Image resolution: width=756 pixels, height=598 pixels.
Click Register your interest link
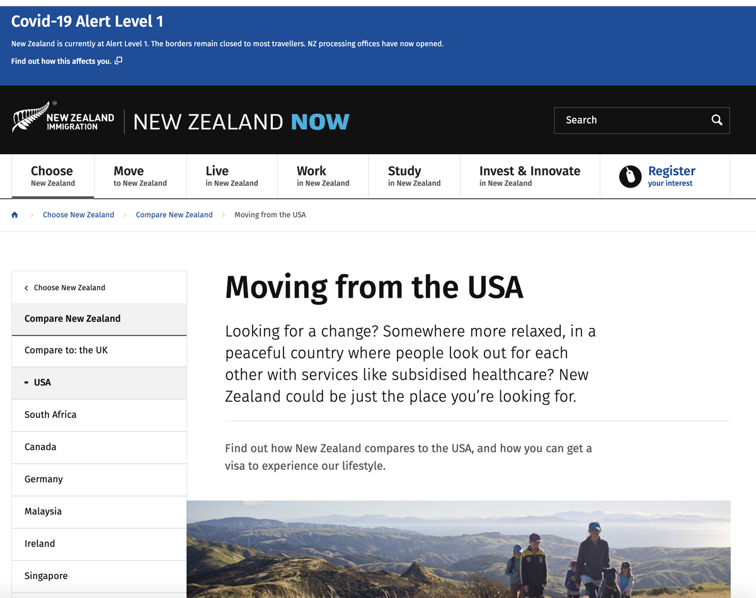coord(672,176)
